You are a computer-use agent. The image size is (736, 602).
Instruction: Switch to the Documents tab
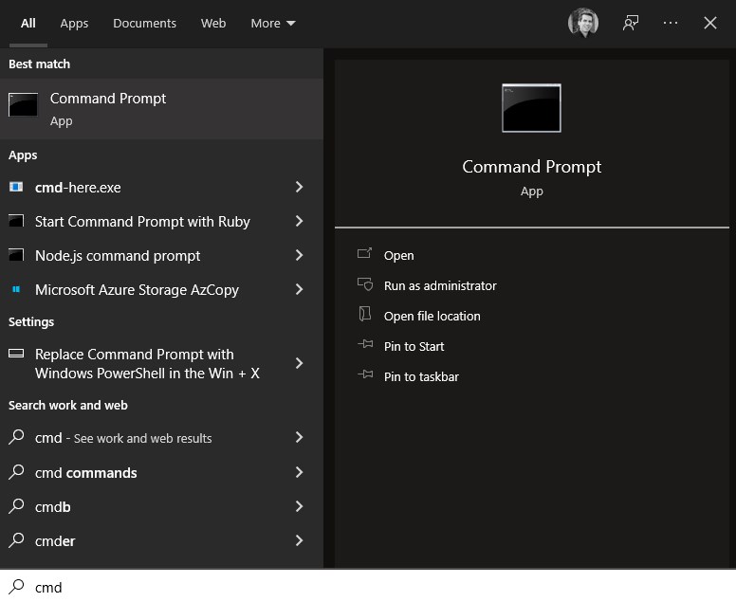point(144,23)
